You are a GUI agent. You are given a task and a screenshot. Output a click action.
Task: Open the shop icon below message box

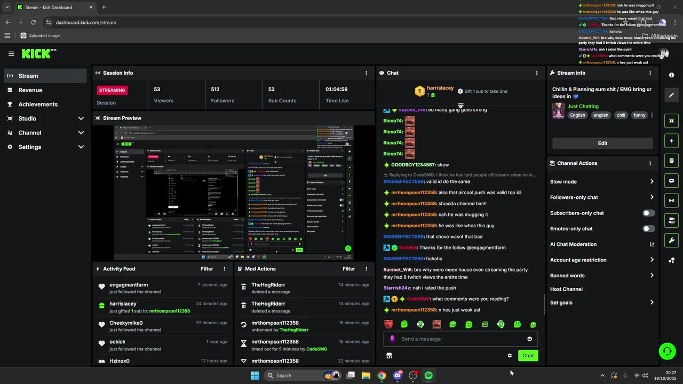point(389,356)
